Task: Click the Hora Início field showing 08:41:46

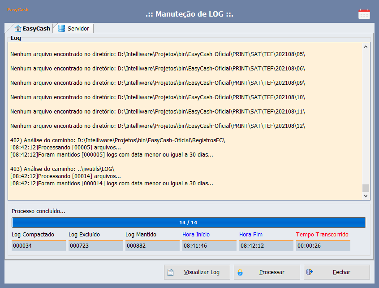Action: 209,246
